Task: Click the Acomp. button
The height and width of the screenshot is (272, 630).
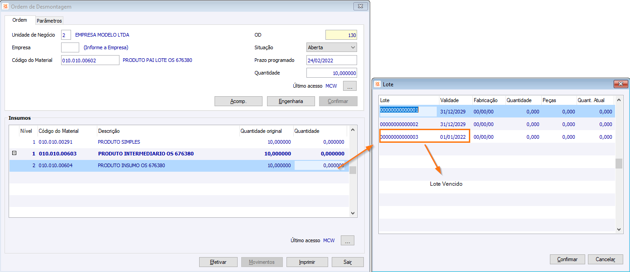Action: (x=239, y=101)
